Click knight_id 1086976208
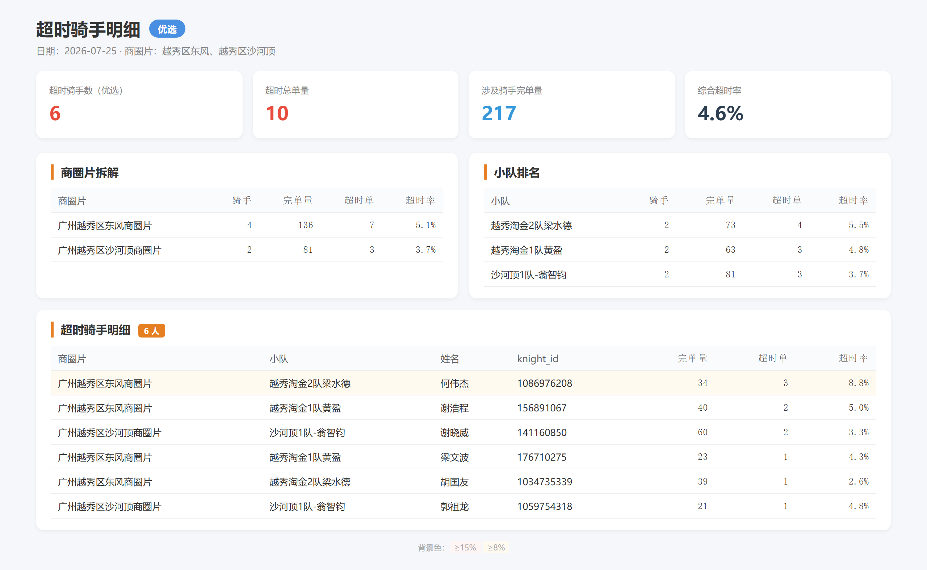This screenshot has height=570, width=927. [544, 384]
